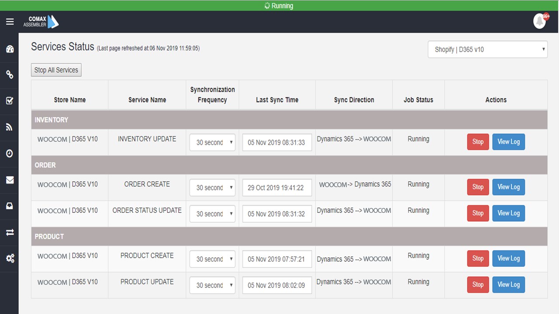Image resolution: width=559 pixels, height=314 pixels.
Task: Open the clock icon in sidebar
Action: click(x=10, y=154)
